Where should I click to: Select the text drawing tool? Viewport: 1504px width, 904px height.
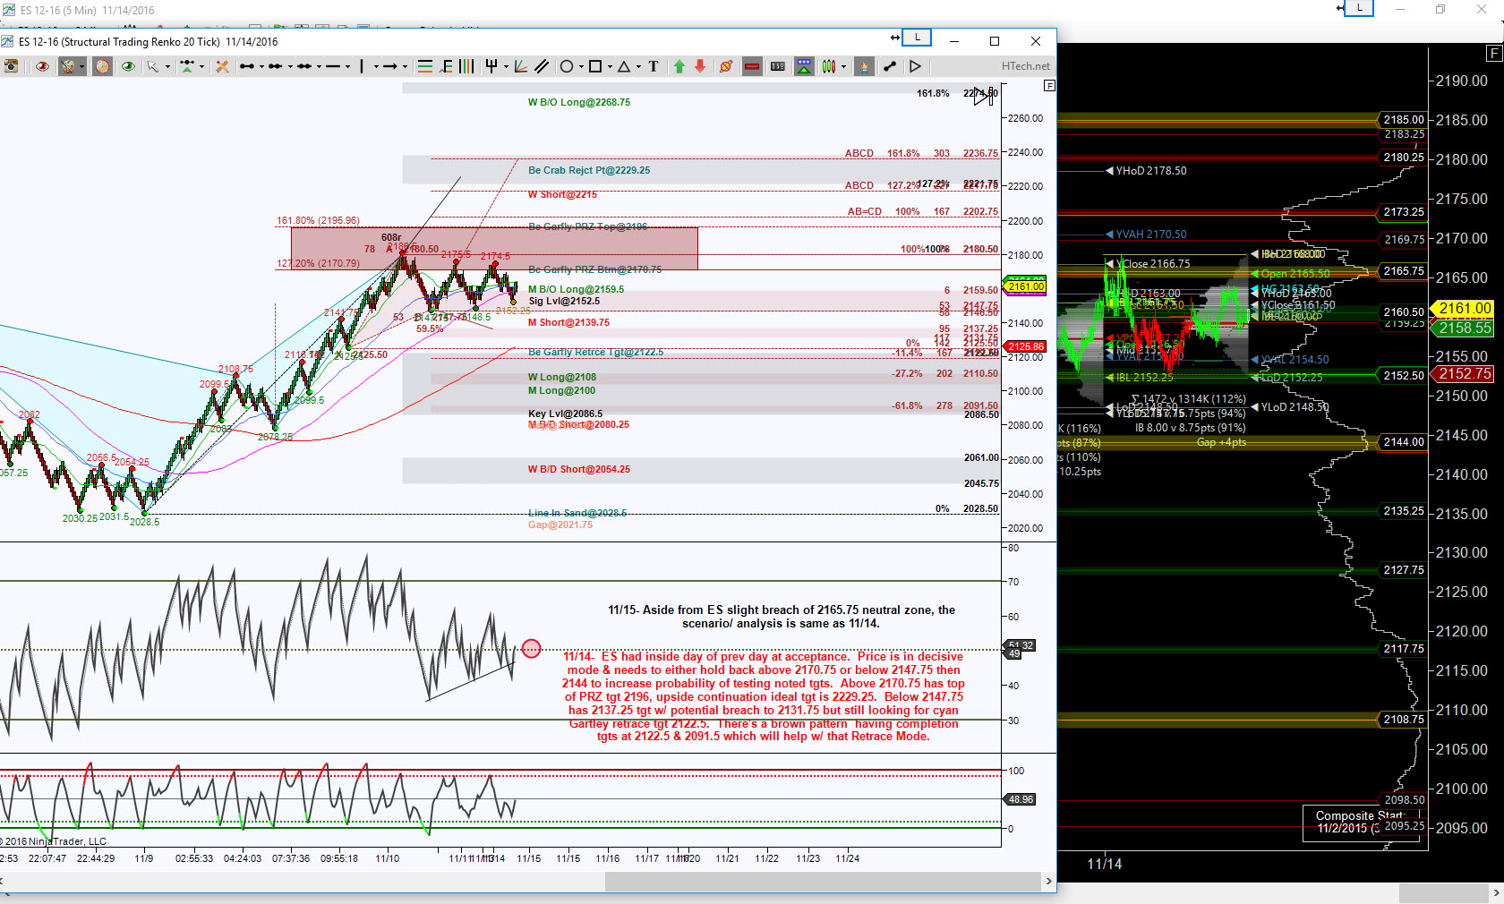(x=654, y=66)
